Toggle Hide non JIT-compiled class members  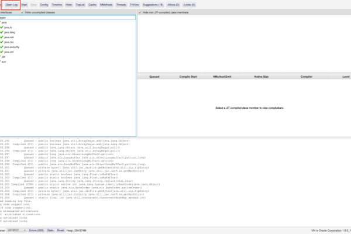tap(140, 12)
